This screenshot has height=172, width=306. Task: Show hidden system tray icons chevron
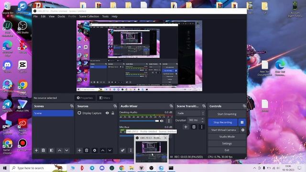254,168
